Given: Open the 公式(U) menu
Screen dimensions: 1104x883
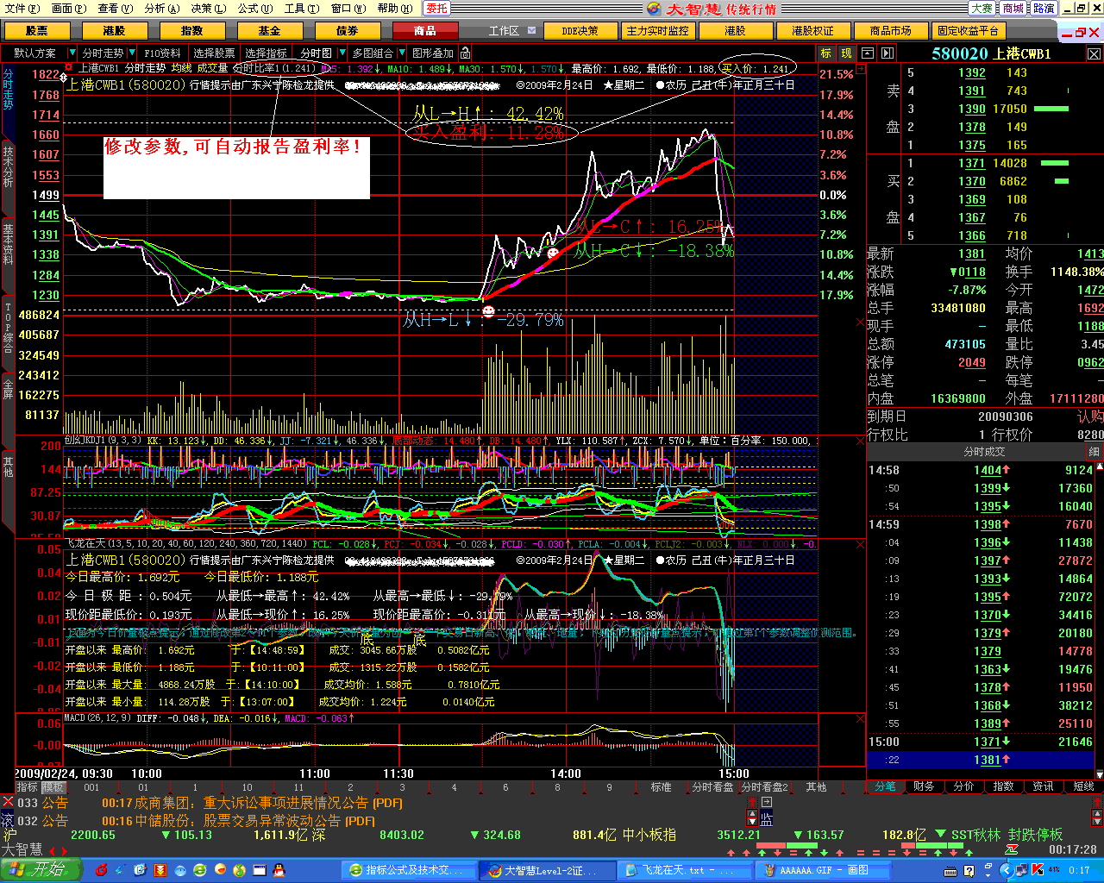Looking at the screenshot, I should (255, 9).
